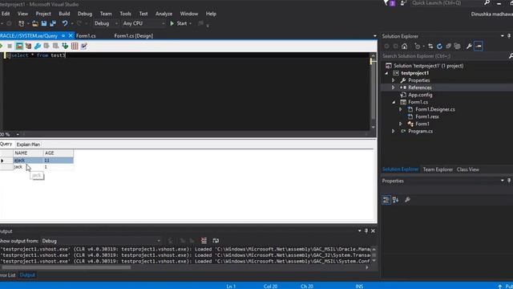
Task: Switch to the Form1.cs [Design] tab
Action: [134, 35]
